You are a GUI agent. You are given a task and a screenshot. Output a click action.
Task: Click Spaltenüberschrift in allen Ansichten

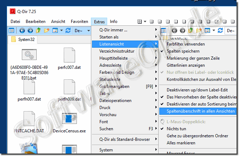198,111
